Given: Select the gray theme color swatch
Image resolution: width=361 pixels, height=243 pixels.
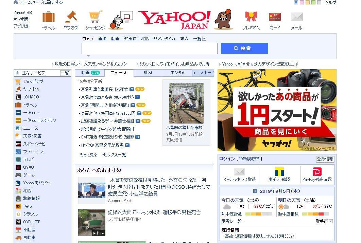Looking at the screenshot, I should 319,2.
